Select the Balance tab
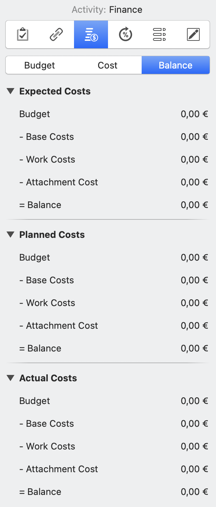 176,65
